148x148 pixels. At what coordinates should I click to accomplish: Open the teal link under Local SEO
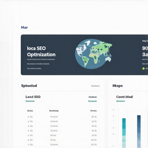pos(30,101)
